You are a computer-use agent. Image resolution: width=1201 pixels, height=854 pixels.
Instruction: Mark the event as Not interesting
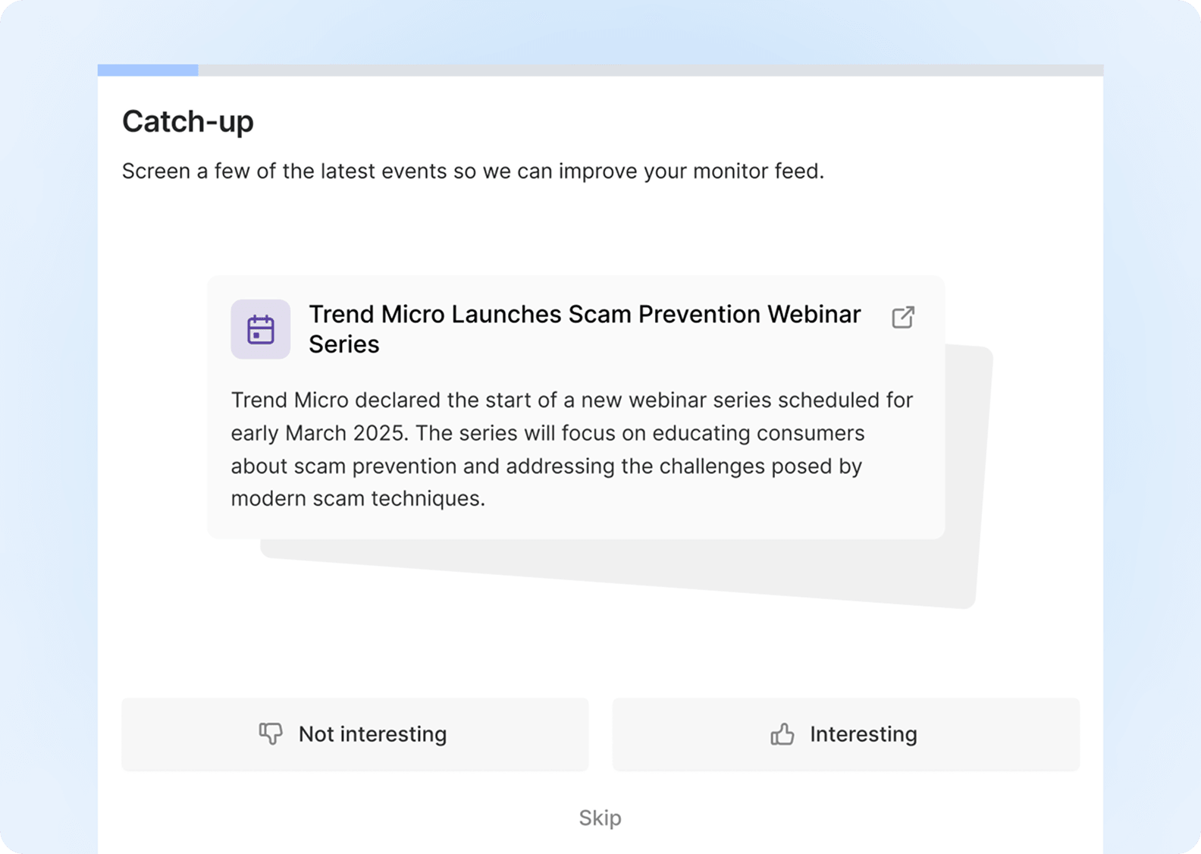(355, 734)
